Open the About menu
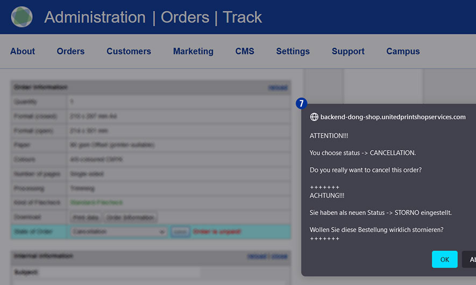 (x=23, y=52)
